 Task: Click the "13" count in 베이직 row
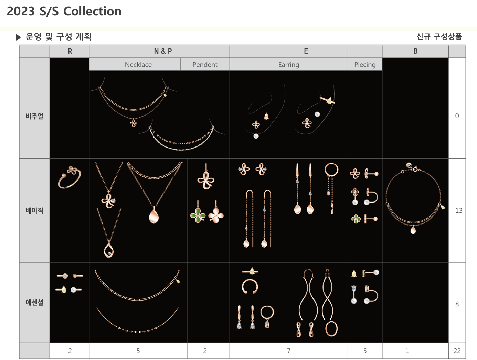[x=458, y=210]
